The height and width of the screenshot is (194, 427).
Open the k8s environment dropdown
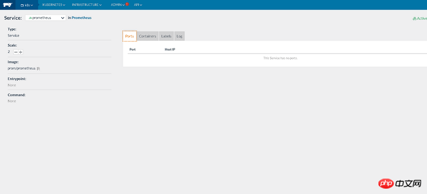pyautogui.click(x=27, y=5)
